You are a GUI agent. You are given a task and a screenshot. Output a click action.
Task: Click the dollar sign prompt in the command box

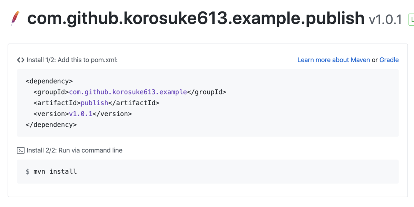click(28, 171)
